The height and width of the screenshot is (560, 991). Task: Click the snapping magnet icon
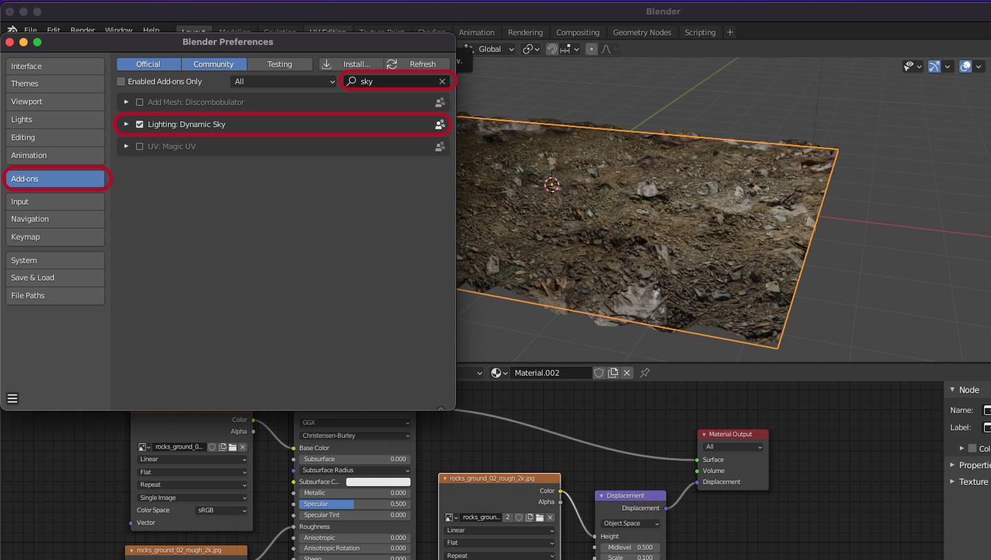552,49
